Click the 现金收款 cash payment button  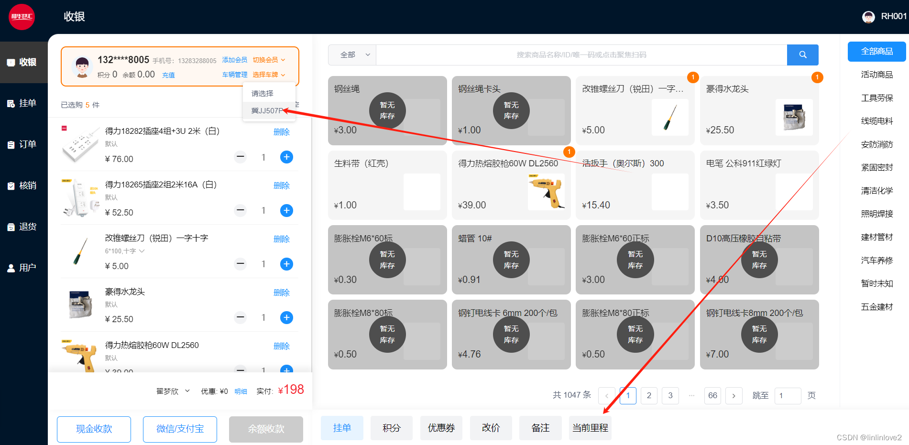(x=94, y=429)
